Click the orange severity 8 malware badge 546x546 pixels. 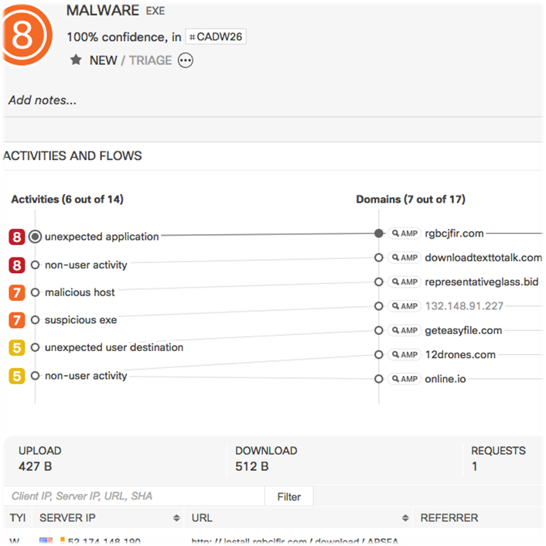tap(22, 35)
